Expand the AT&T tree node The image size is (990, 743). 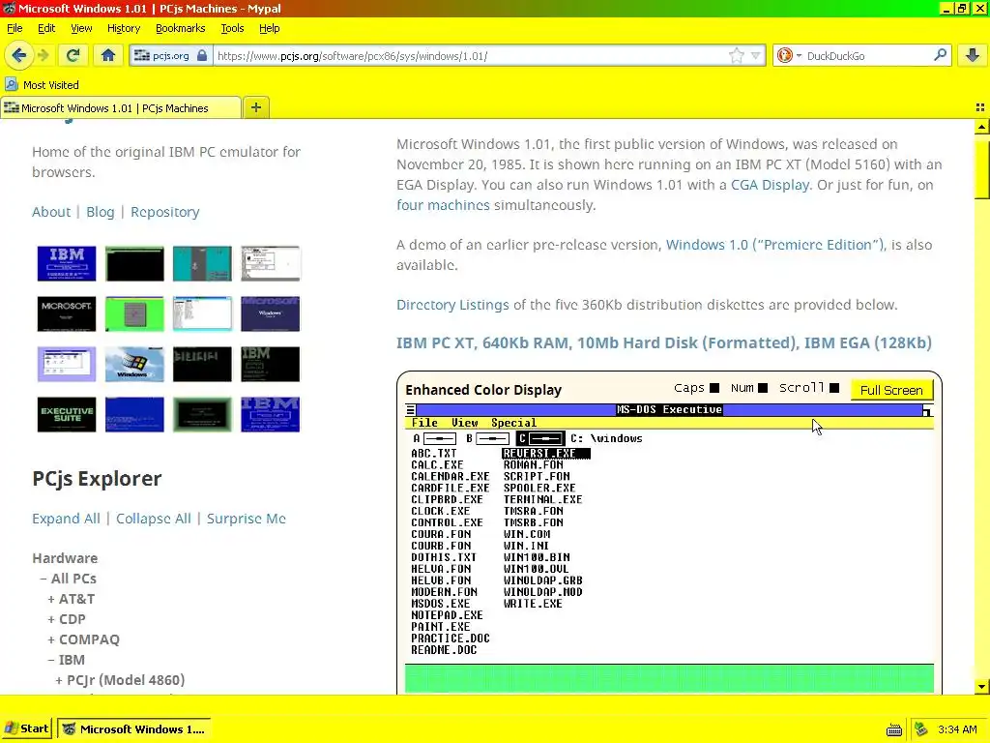[51, 599]
